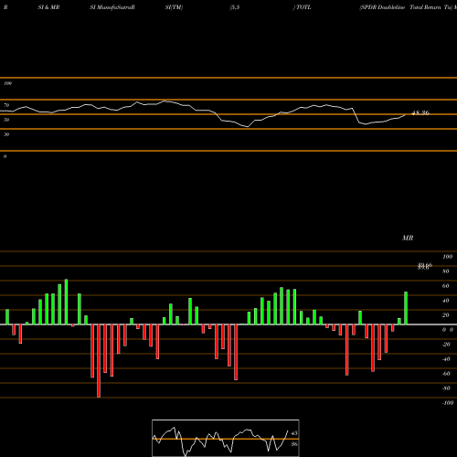Click the 40 label on the MR axis
The width and height of the screenshot is (457, 457).
(x=446, y=301)
